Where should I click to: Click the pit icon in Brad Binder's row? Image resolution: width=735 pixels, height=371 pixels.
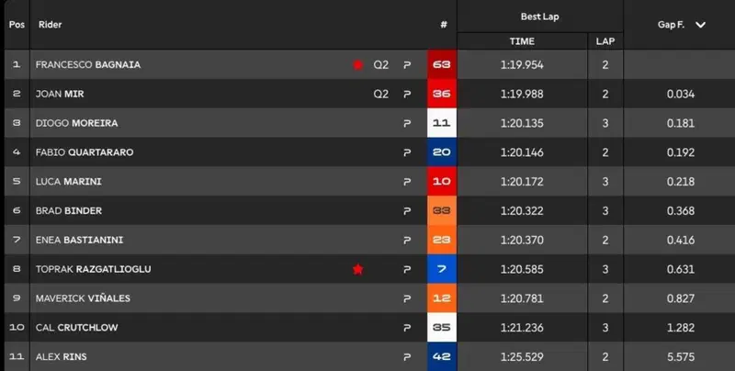[407, 211]
